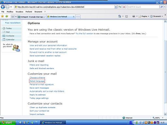
Task: Open Free newsletters link in sidebar
Action: [x=13, y=23]
